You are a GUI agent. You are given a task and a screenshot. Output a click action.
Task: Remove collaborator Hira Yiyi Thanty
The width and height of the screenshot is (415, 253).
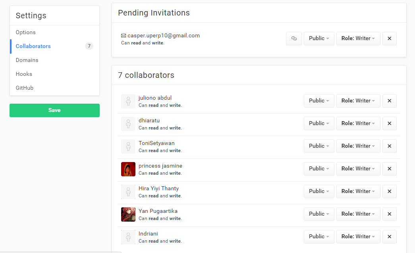[x=389, y=191]
